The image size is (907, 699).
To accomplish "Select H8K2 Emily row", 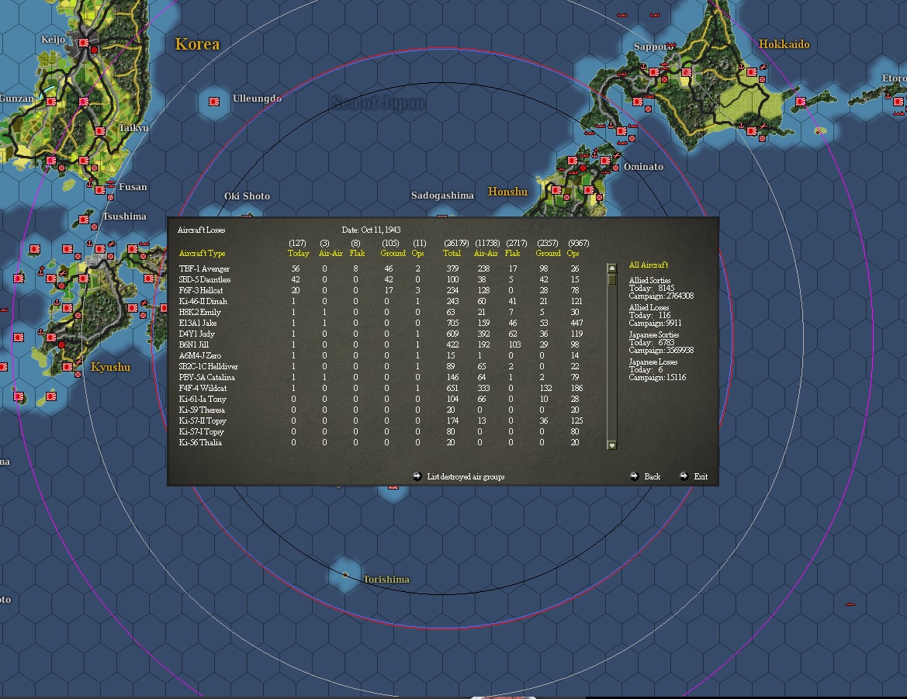I will coord(382,312).
